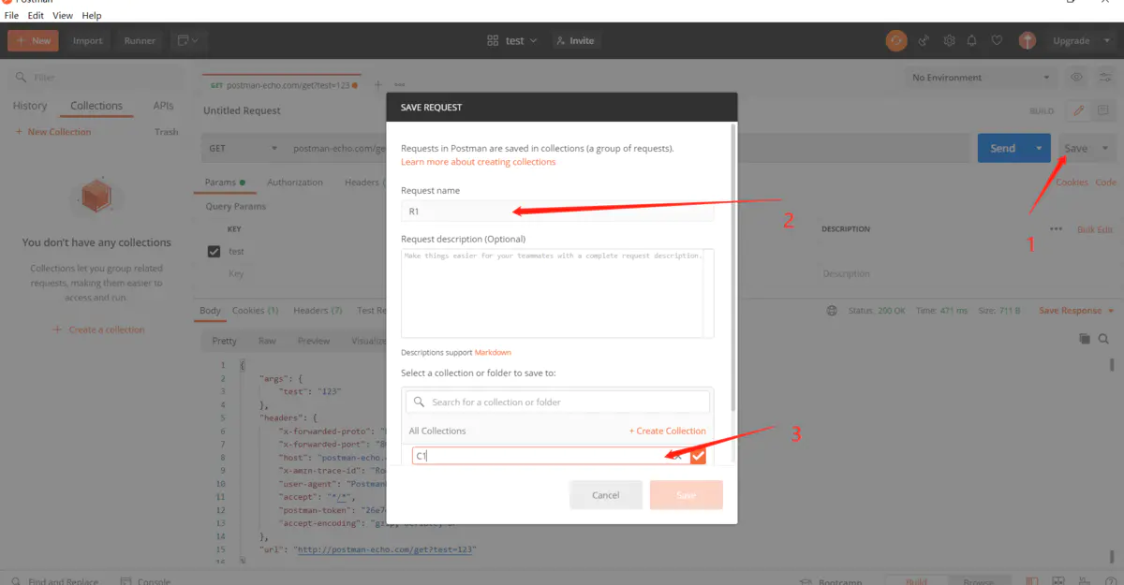Image resolution: width=1124 pixels, height=585 pixels.
Task: Click the Import button
Action: pos(88,40)
